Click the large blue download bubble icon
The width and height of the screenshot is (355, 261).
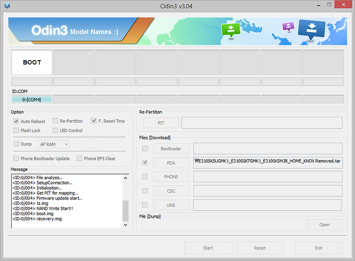point(312,30)
